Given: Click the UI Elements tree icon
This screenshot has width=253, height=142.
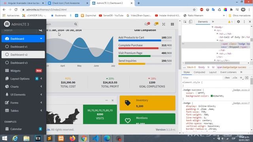Looking at the screenshot, I should coord(7,95).
